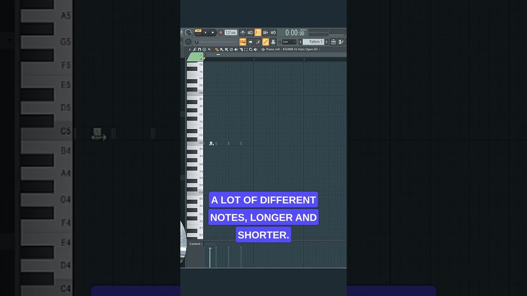Viewport: 527px width, 296px height.
Task: Click the Play button in transport
Action: tap(205, 32)
